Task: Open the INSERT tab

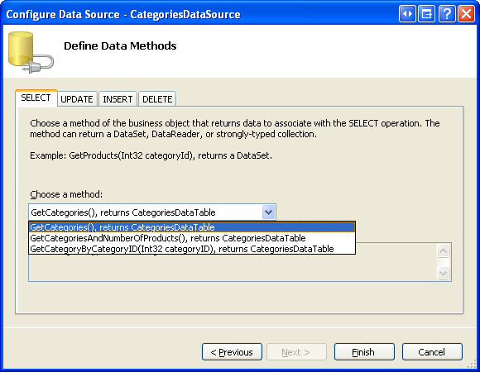Action: coord(118,99)
